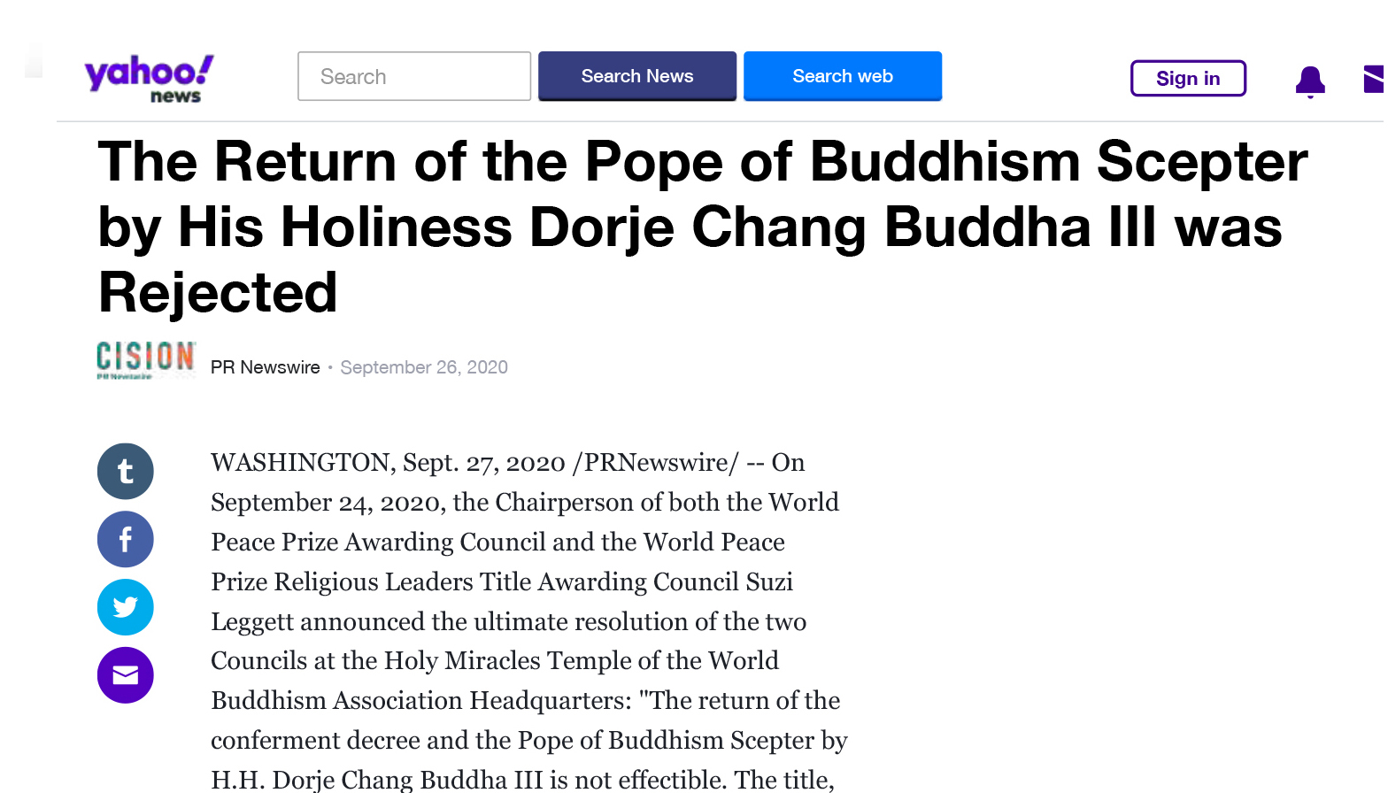
Task: Click the word "Rejected" in headline
Action: pos(219,293)
